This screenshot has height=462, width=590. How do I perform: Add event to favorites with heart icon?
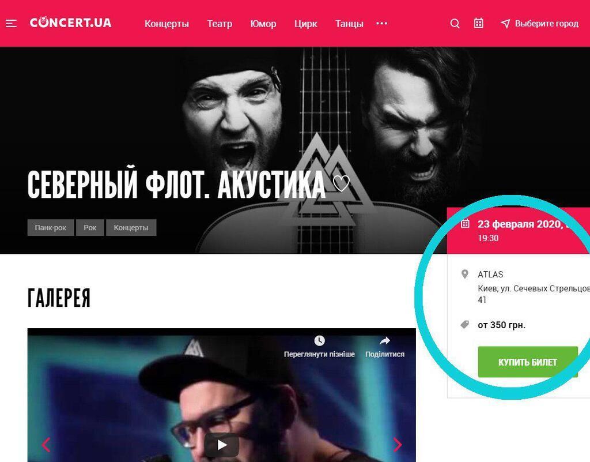(341, 183)
